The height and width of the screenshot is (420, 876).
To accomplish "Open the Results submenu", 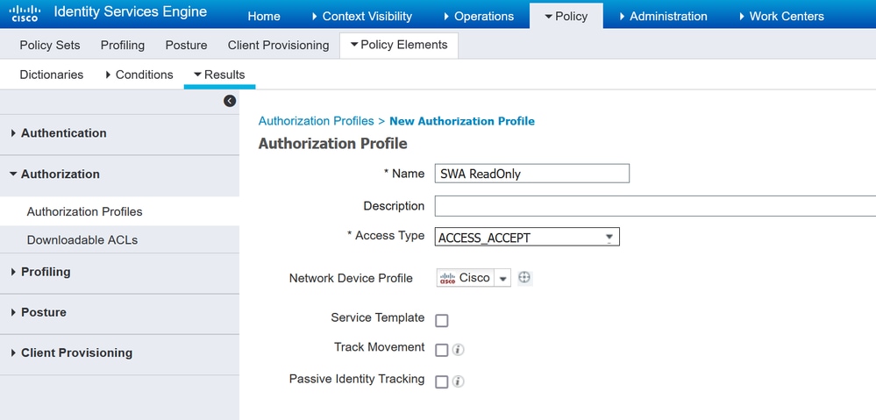I will tap(219, 75).
